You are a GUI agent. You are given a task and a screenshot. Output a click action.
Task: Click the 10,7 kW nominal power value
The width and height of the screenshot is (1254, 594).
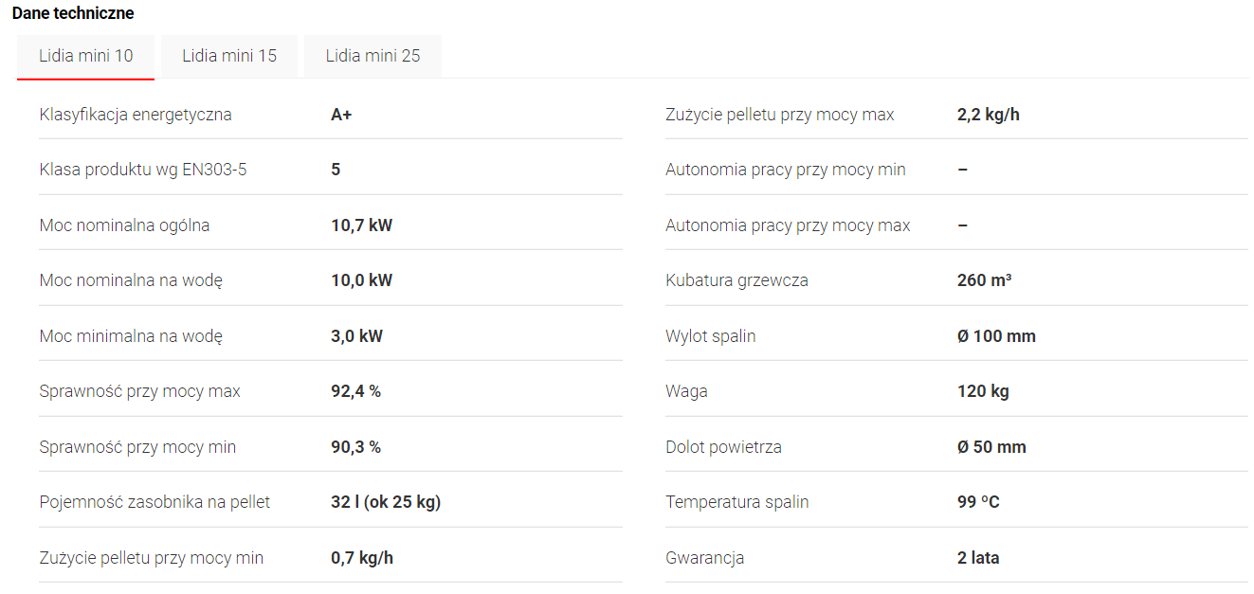point(361,225)
